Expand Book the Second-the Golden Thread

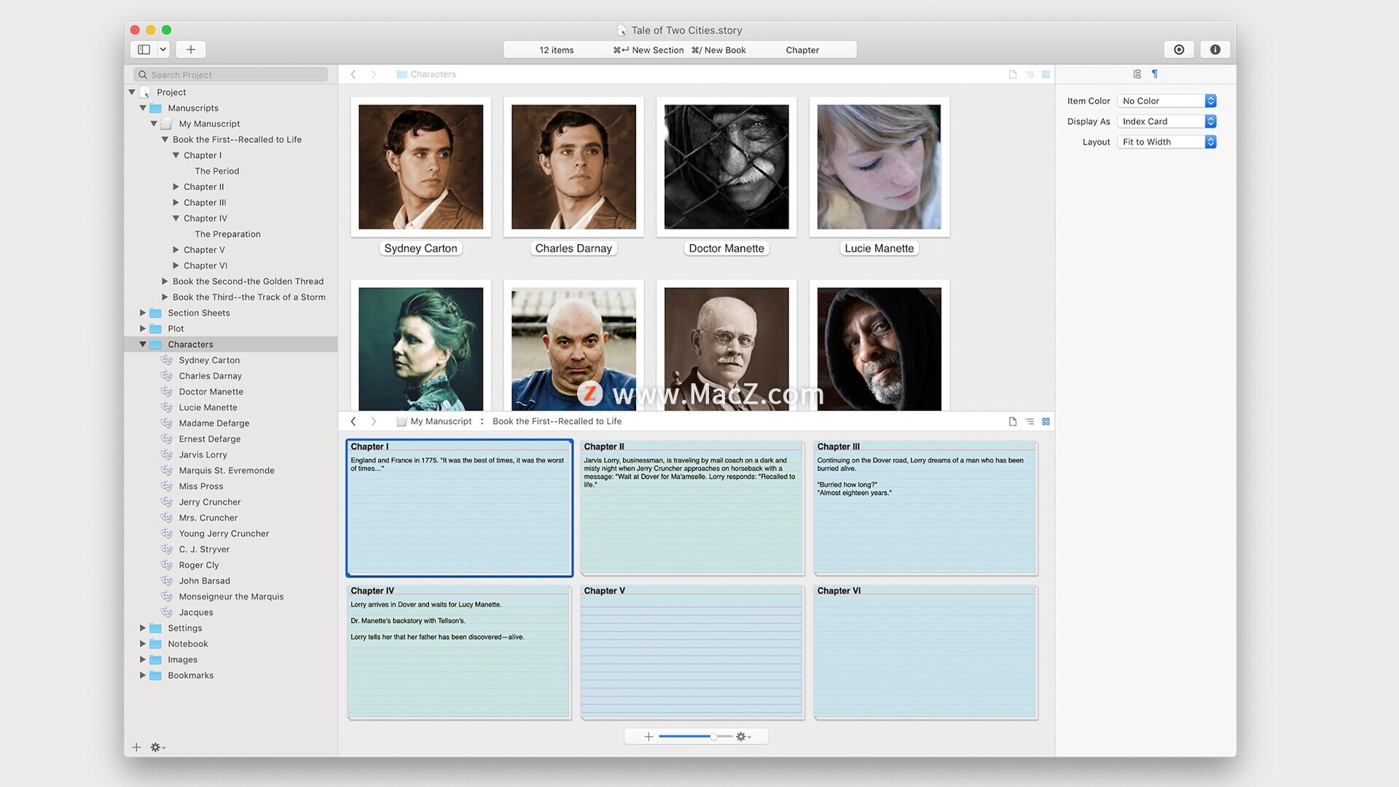tap(165, 281)
